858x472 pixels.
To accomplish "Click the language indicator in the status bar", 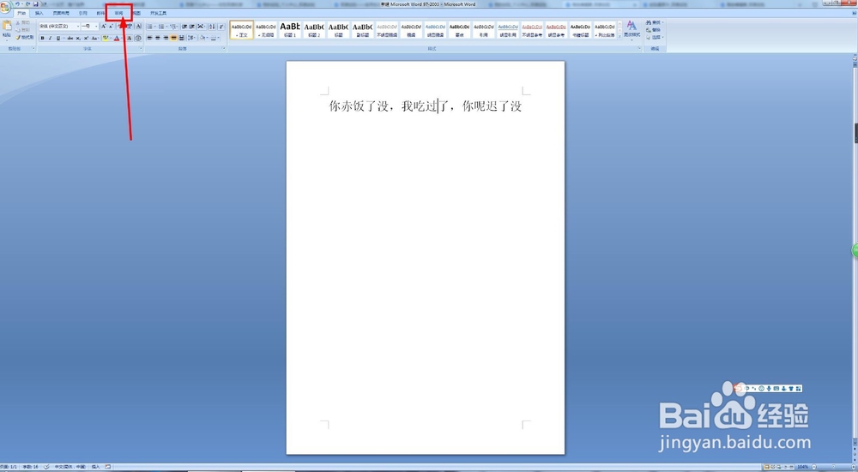I will click(x=70, y=467).
